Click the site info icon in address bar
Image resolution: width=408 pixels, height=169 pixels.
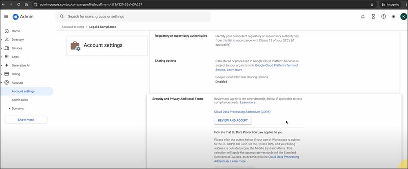[35, 4]
